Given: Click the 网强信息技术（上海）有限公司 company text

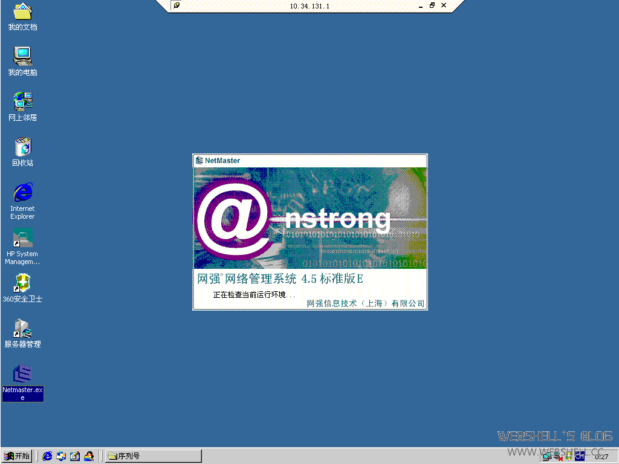Looking at the screenshot, I should [x=366, y=303].
